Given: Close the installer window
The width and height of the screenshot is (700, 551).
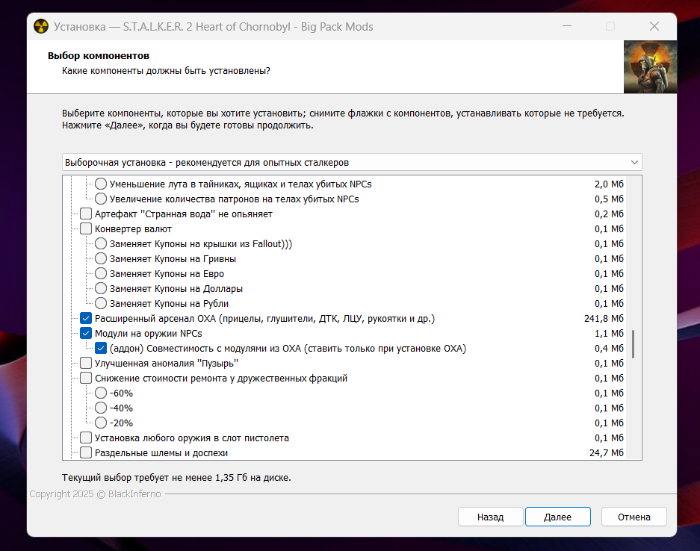Looking at the screenshot, I should click(x=654, y=26).
